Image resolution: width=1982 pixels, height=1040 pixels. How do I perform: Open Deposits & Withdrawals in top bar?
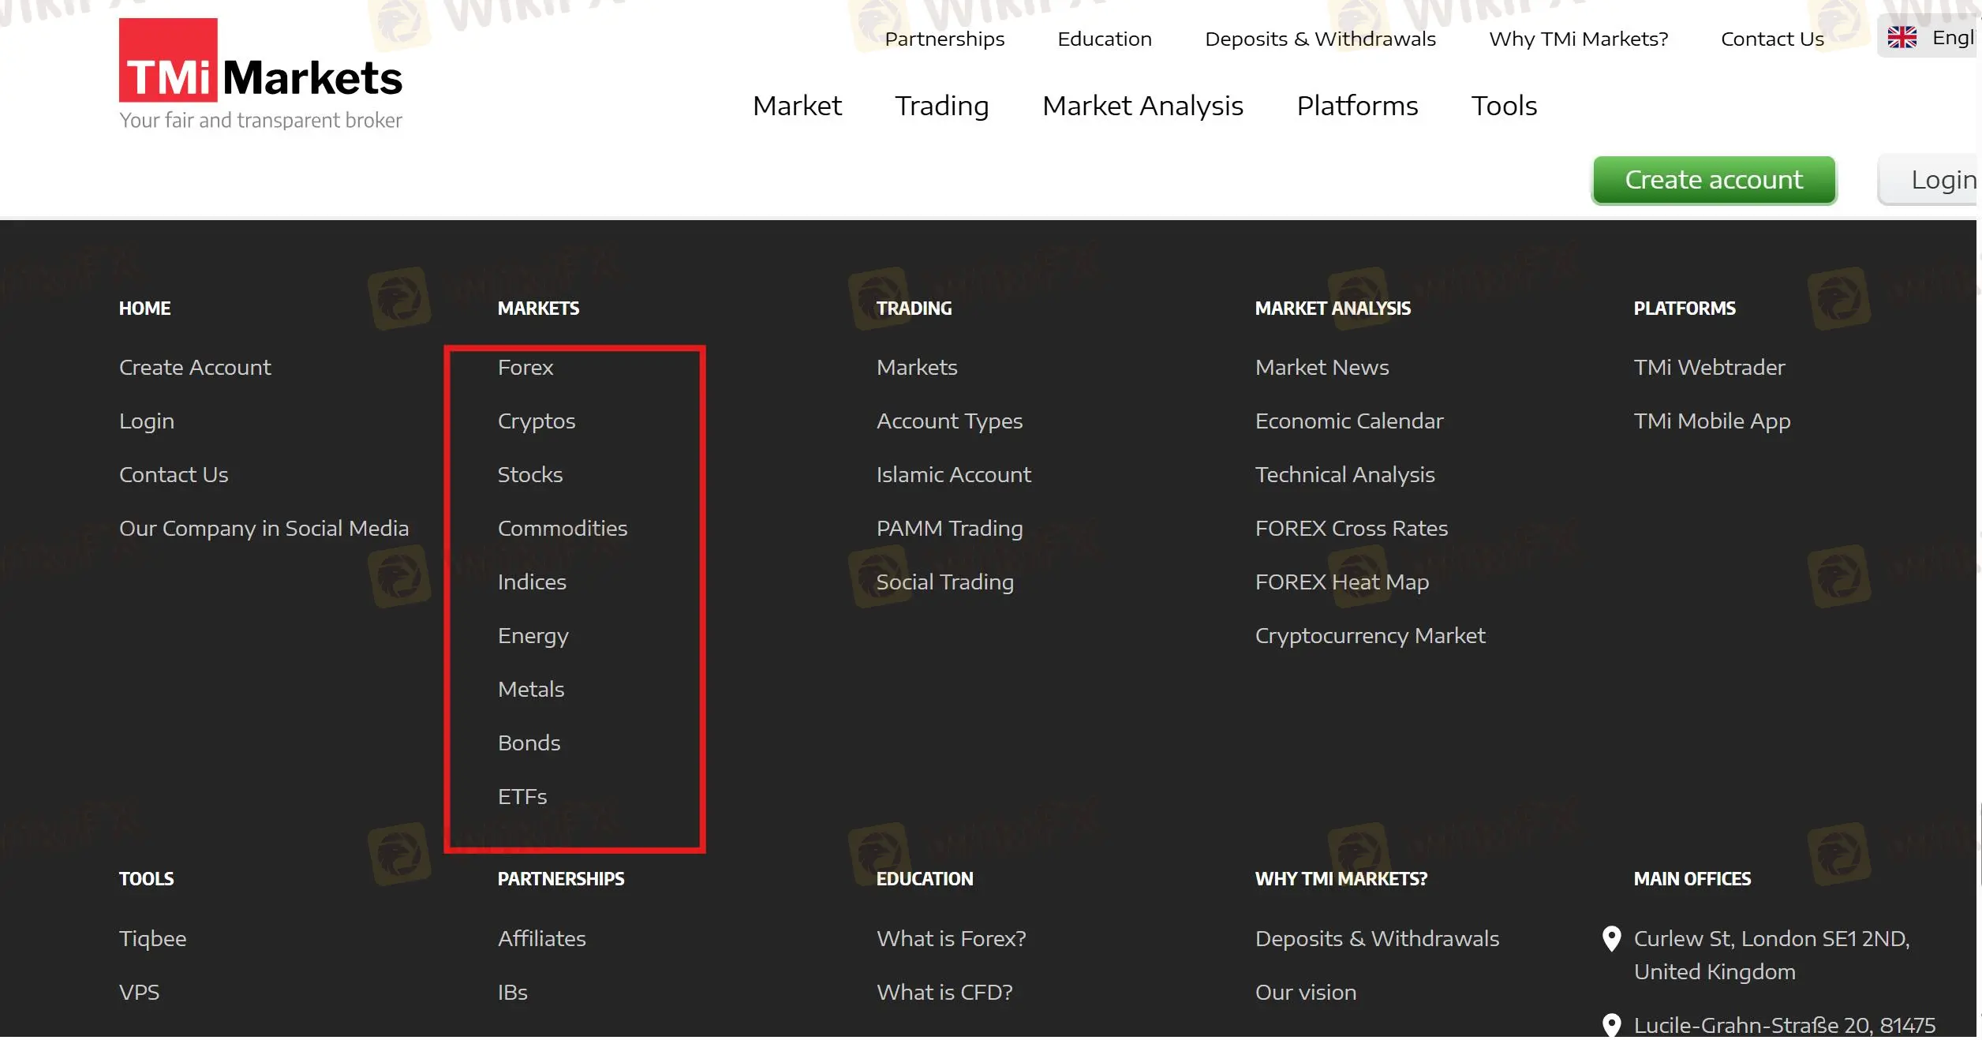click(1320, 39)
